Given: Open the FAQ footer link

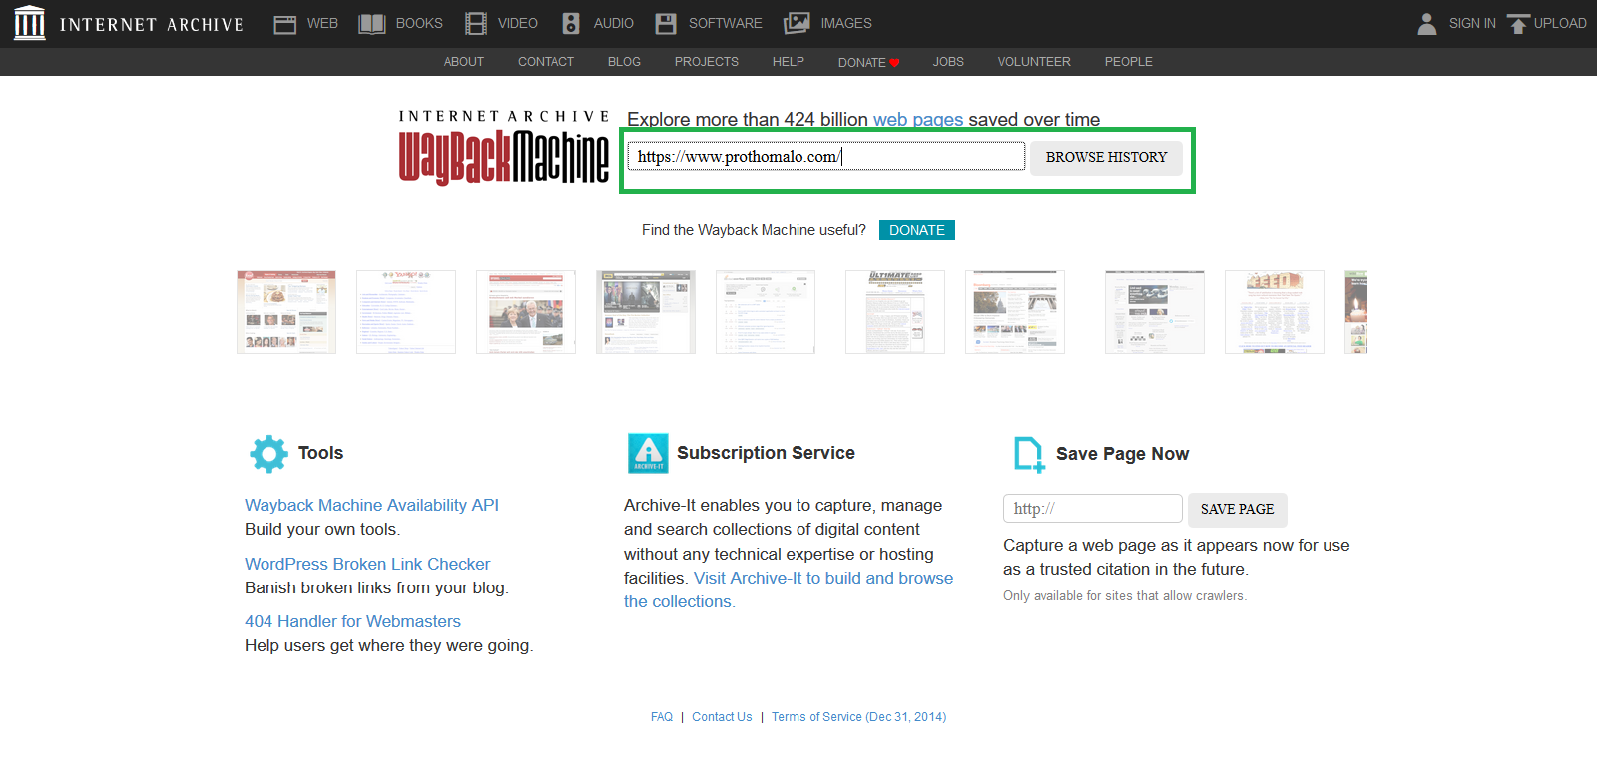Looking at the screenshot, I should click(662, 717).
